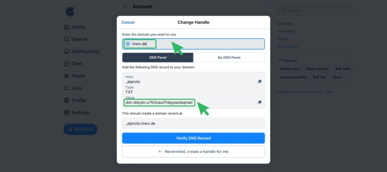Select the No DNS Panel tab
Screen dimensions: 387x172
tap(229, 58)
